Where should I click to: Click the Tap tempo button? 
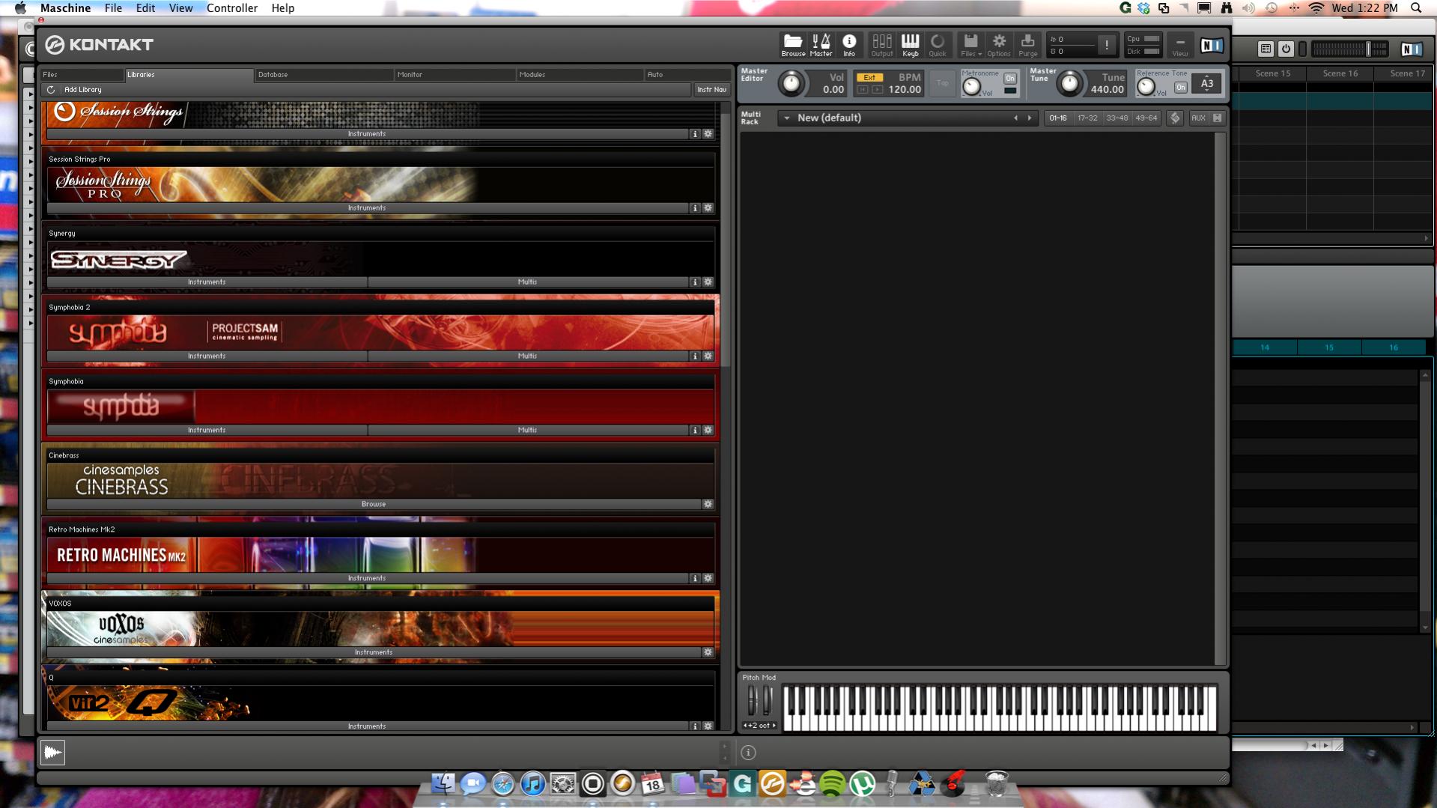coord(943,83)
